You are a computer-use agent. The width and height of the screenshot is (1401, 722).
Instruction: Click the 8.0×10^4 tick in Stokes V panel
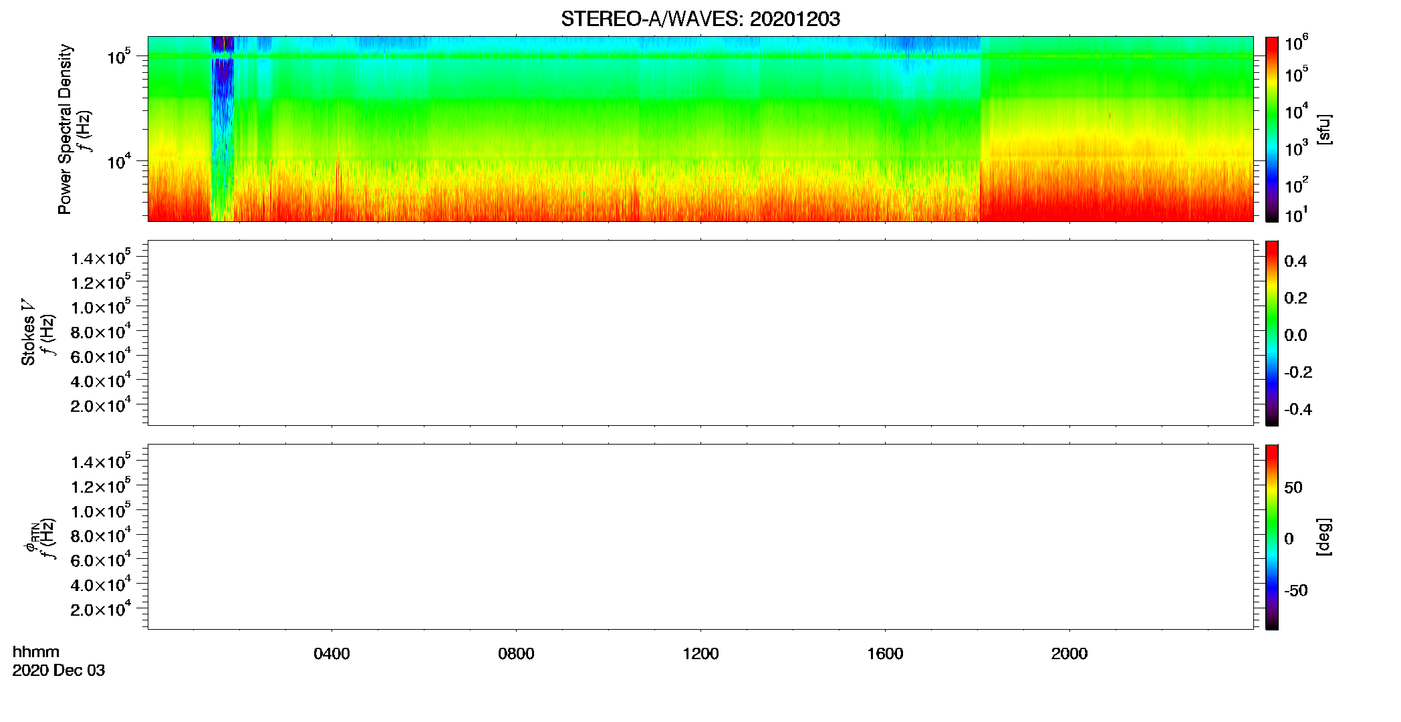tap(101, 332)
